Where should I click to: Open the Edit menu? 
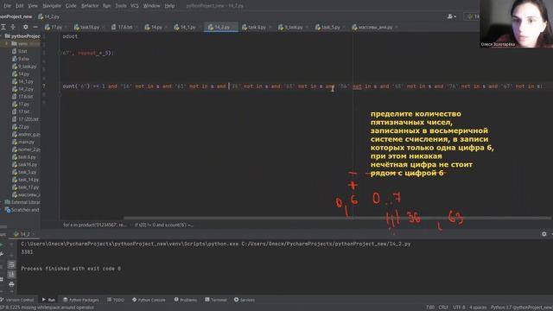coord(19,6)
